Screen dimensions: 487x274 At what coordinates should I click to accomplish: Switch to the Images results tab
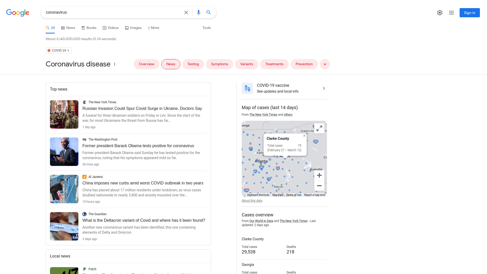coord(133,28)
